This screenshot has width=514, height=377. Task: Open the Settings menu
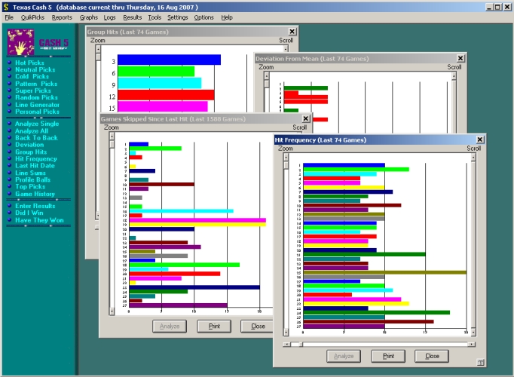click(177, 17)
